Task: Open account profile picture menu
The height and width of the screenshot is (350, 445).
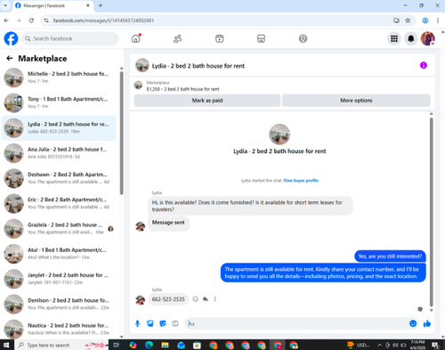Action: (428, 38)
